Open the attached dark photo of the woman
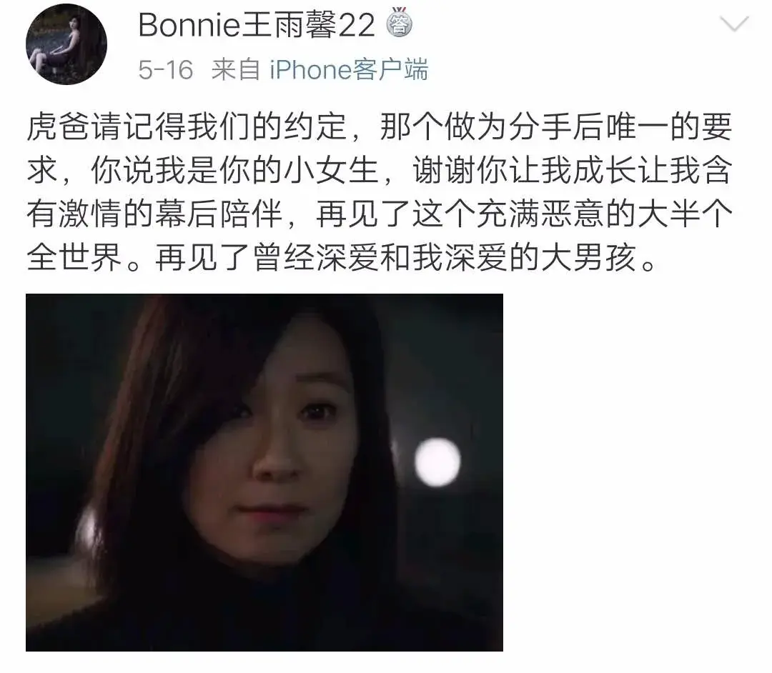 tap(264, 472)
